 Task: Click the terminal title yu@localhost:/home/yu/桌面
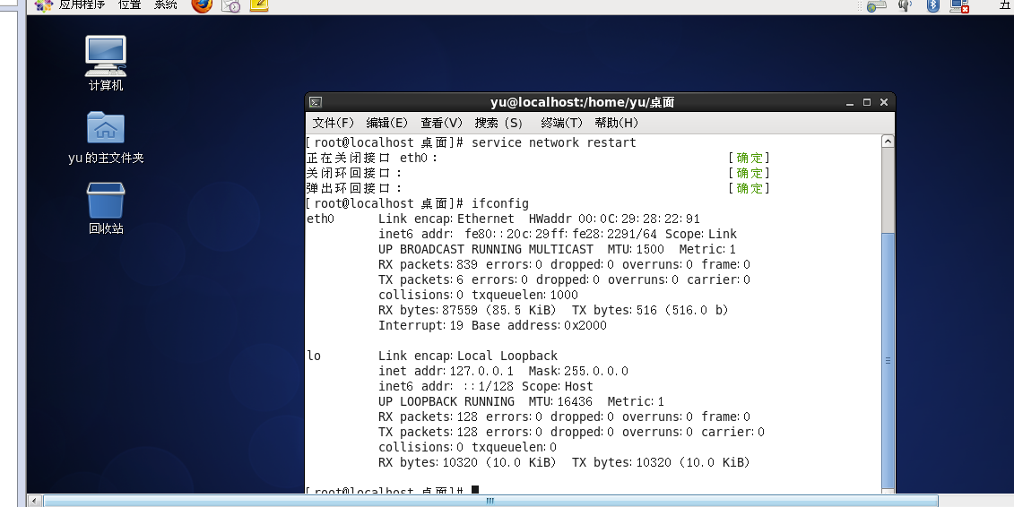click(582, 102)
